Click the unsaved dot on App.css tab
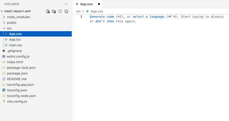 99,4
